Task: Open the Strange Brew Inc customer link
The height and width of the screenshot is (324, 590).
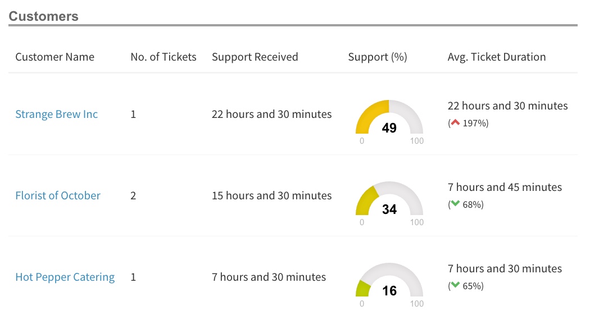Action: coord(57,115)
